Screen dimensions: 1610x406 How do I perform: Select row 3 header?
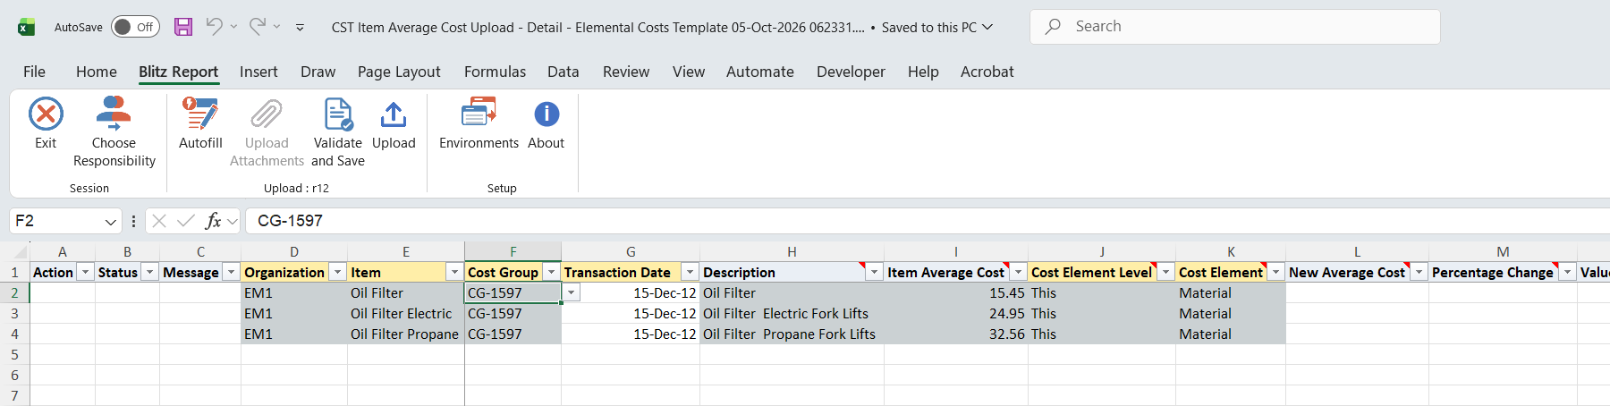pos(14,314)
